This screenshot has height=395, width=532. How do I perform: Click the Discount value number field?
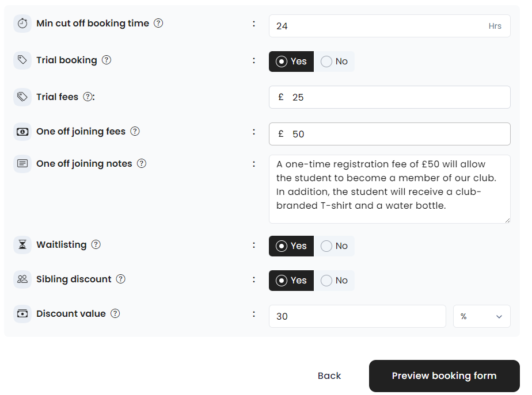[357, 317]
